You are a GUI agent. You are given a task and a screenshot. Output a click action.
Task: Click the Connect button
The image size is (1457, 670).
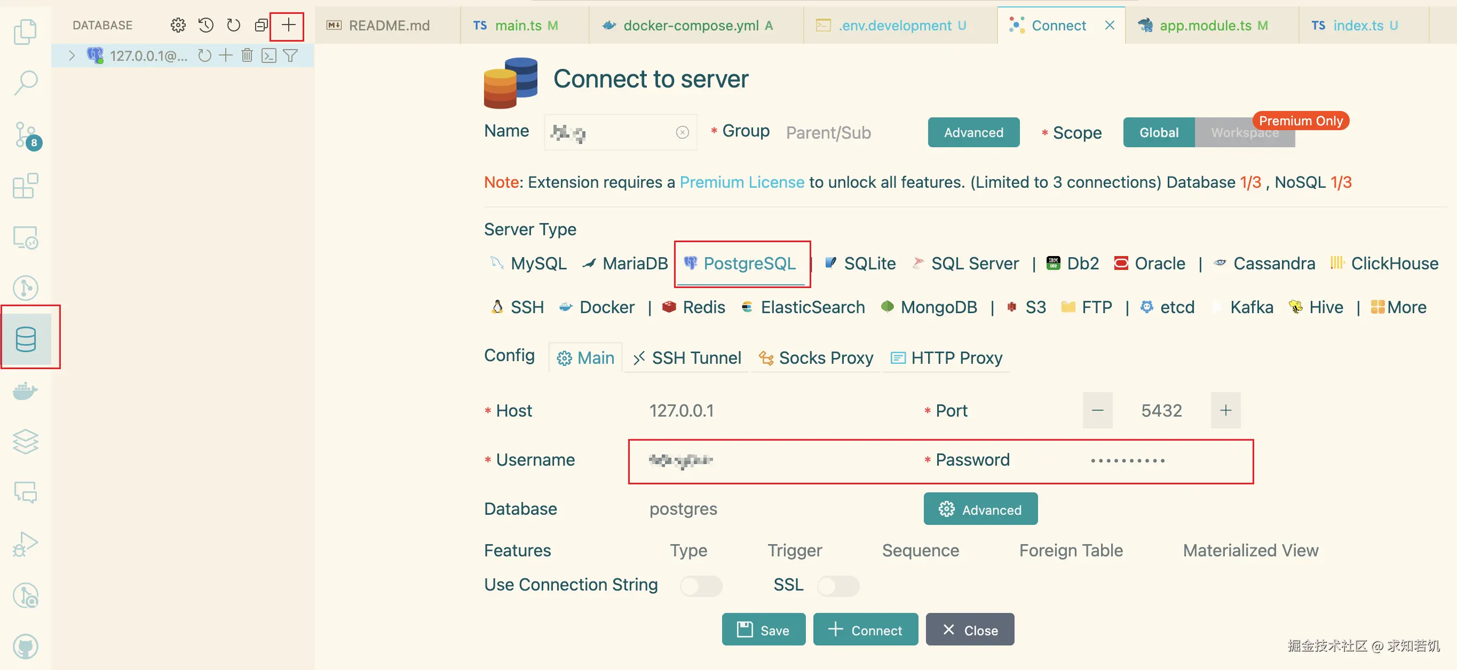coord(865,629)
